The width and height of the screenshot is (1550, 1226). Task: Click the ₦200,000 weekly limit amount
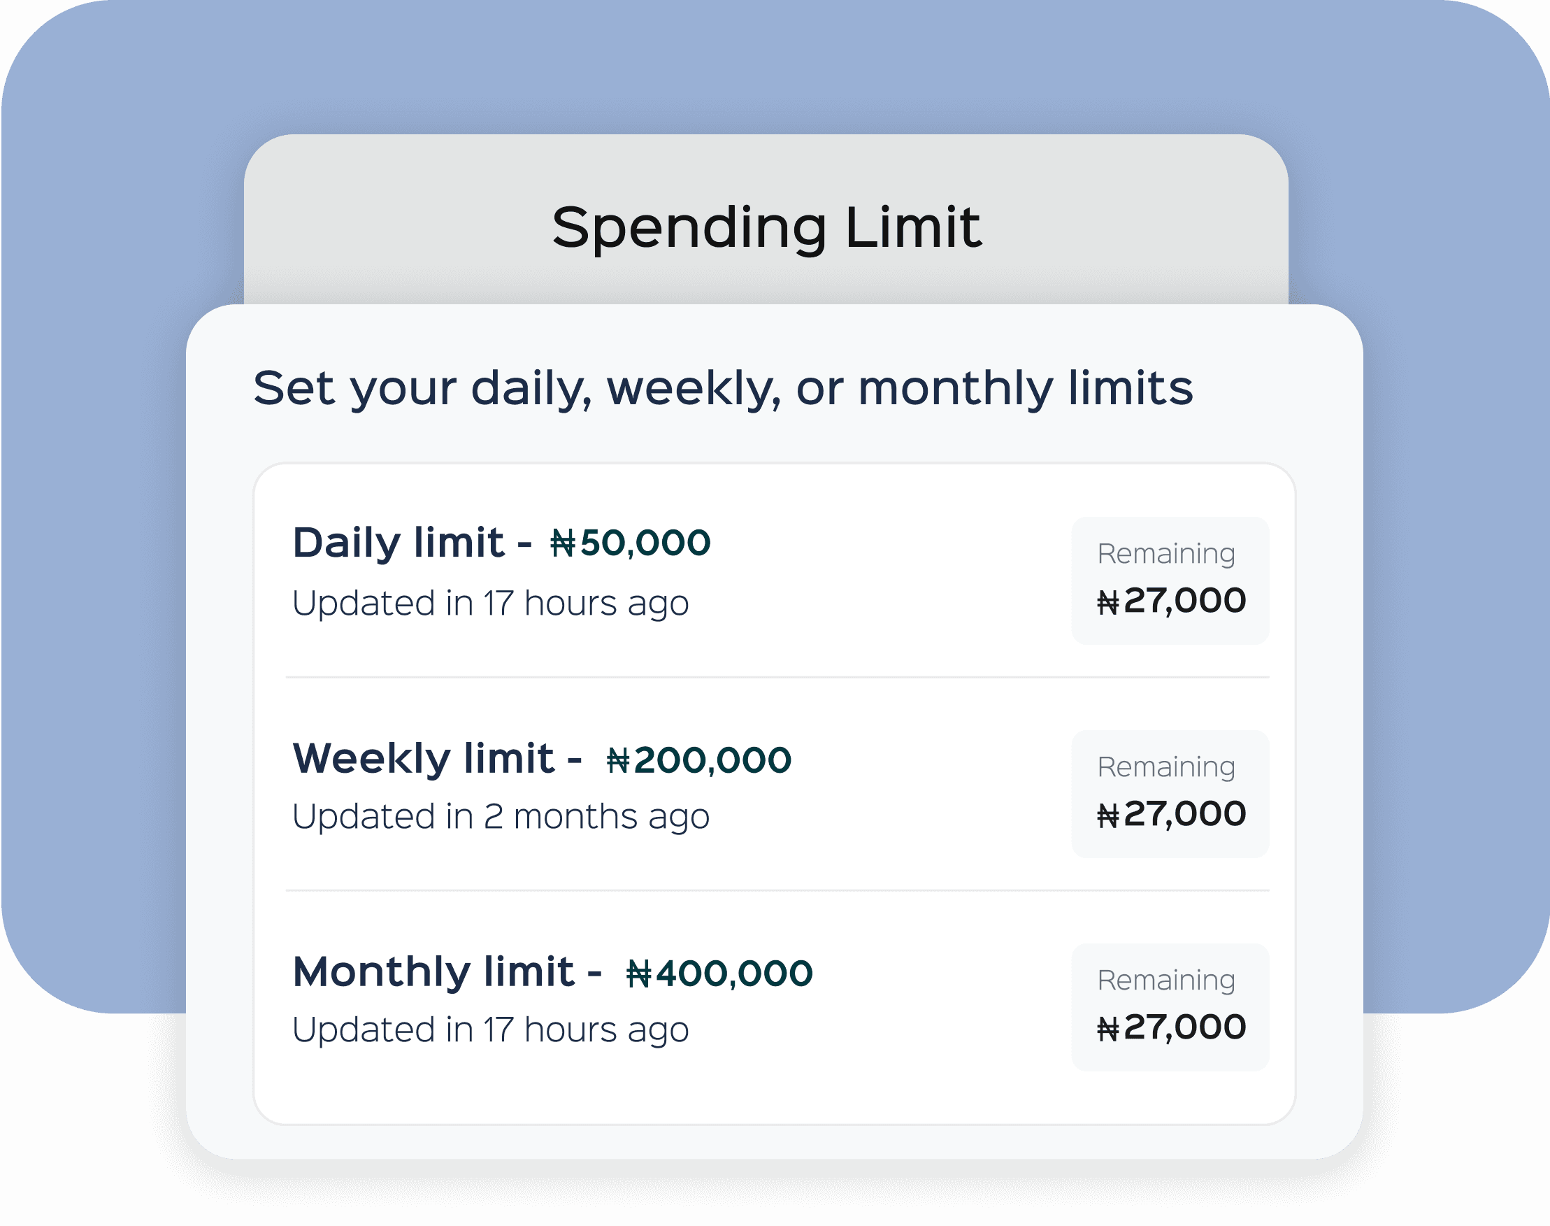point(700,760)
